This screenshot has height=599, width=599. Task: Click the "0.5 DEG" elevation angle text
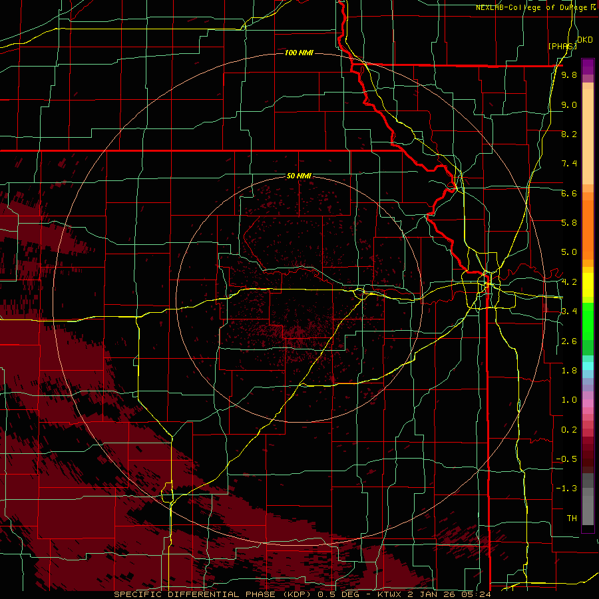340,594
